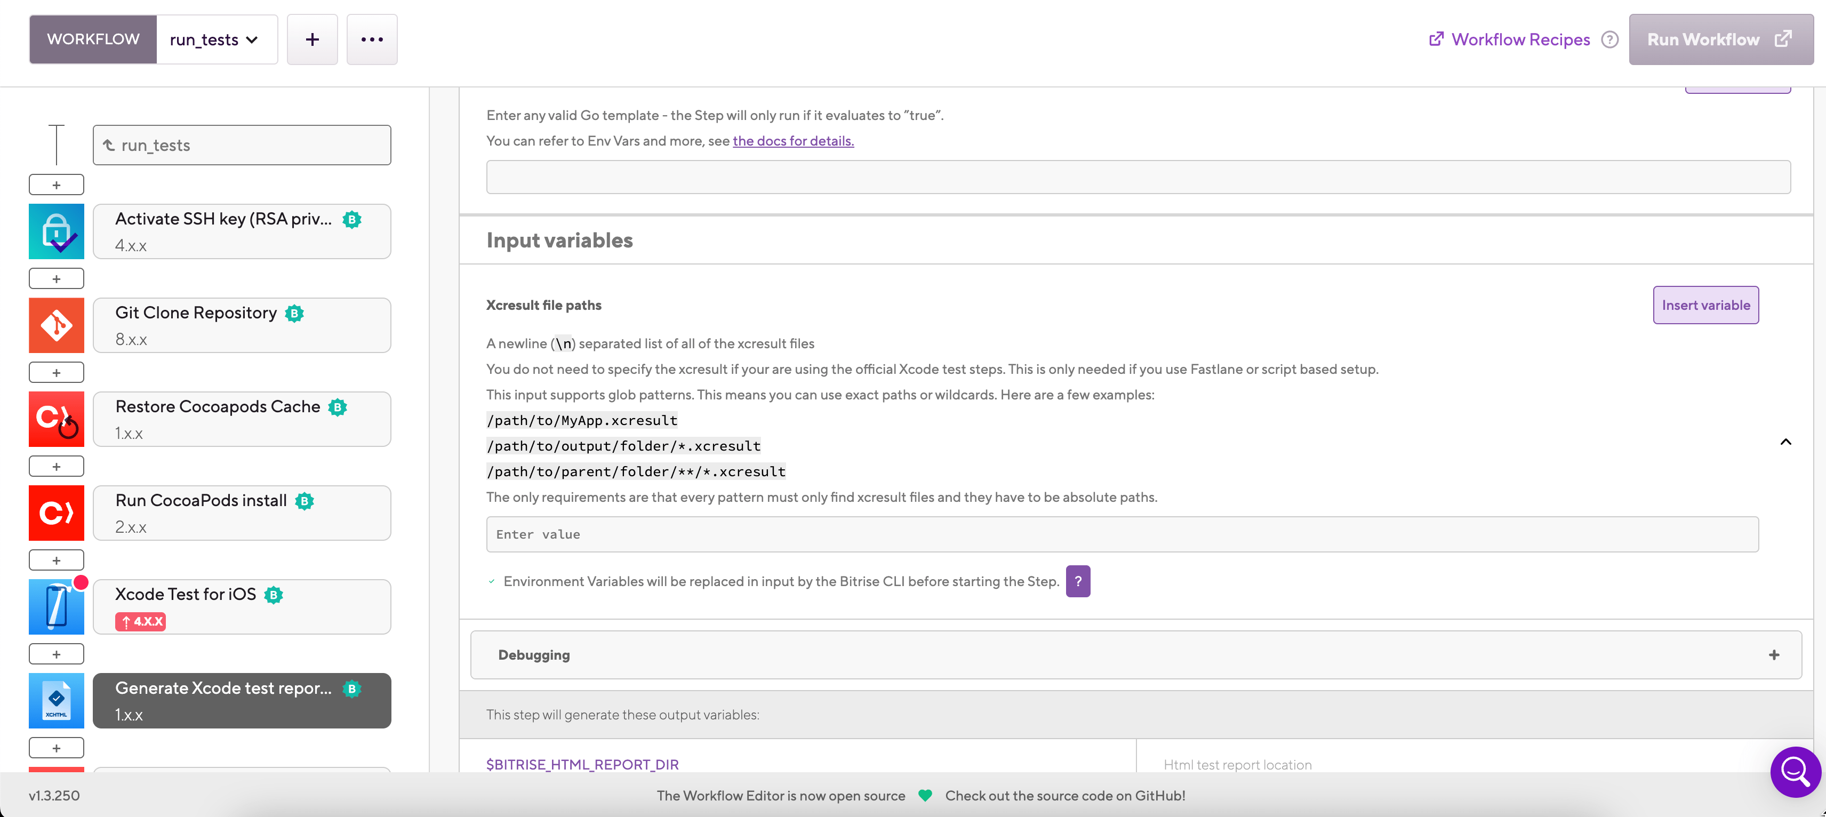Open the Xcode Test for iOS step icon
The height and width of the screenshot is (817, 1826).
56,606
